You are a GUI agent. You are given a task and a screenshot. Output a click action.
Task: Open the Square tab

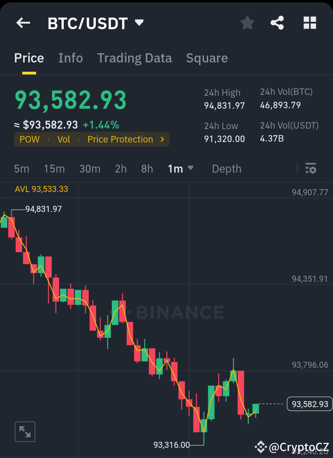[x=207, y=58]
